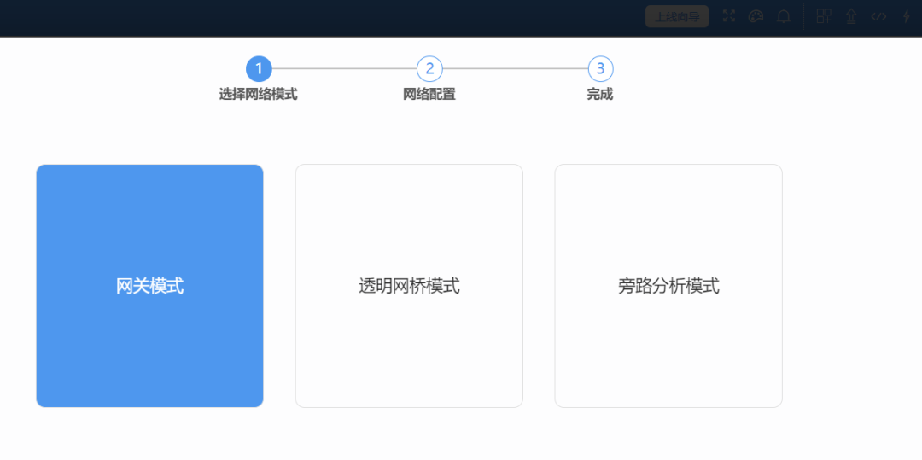Click the 网络配置 step label
This screenshot has width=922, height=460.
[429, 95]
